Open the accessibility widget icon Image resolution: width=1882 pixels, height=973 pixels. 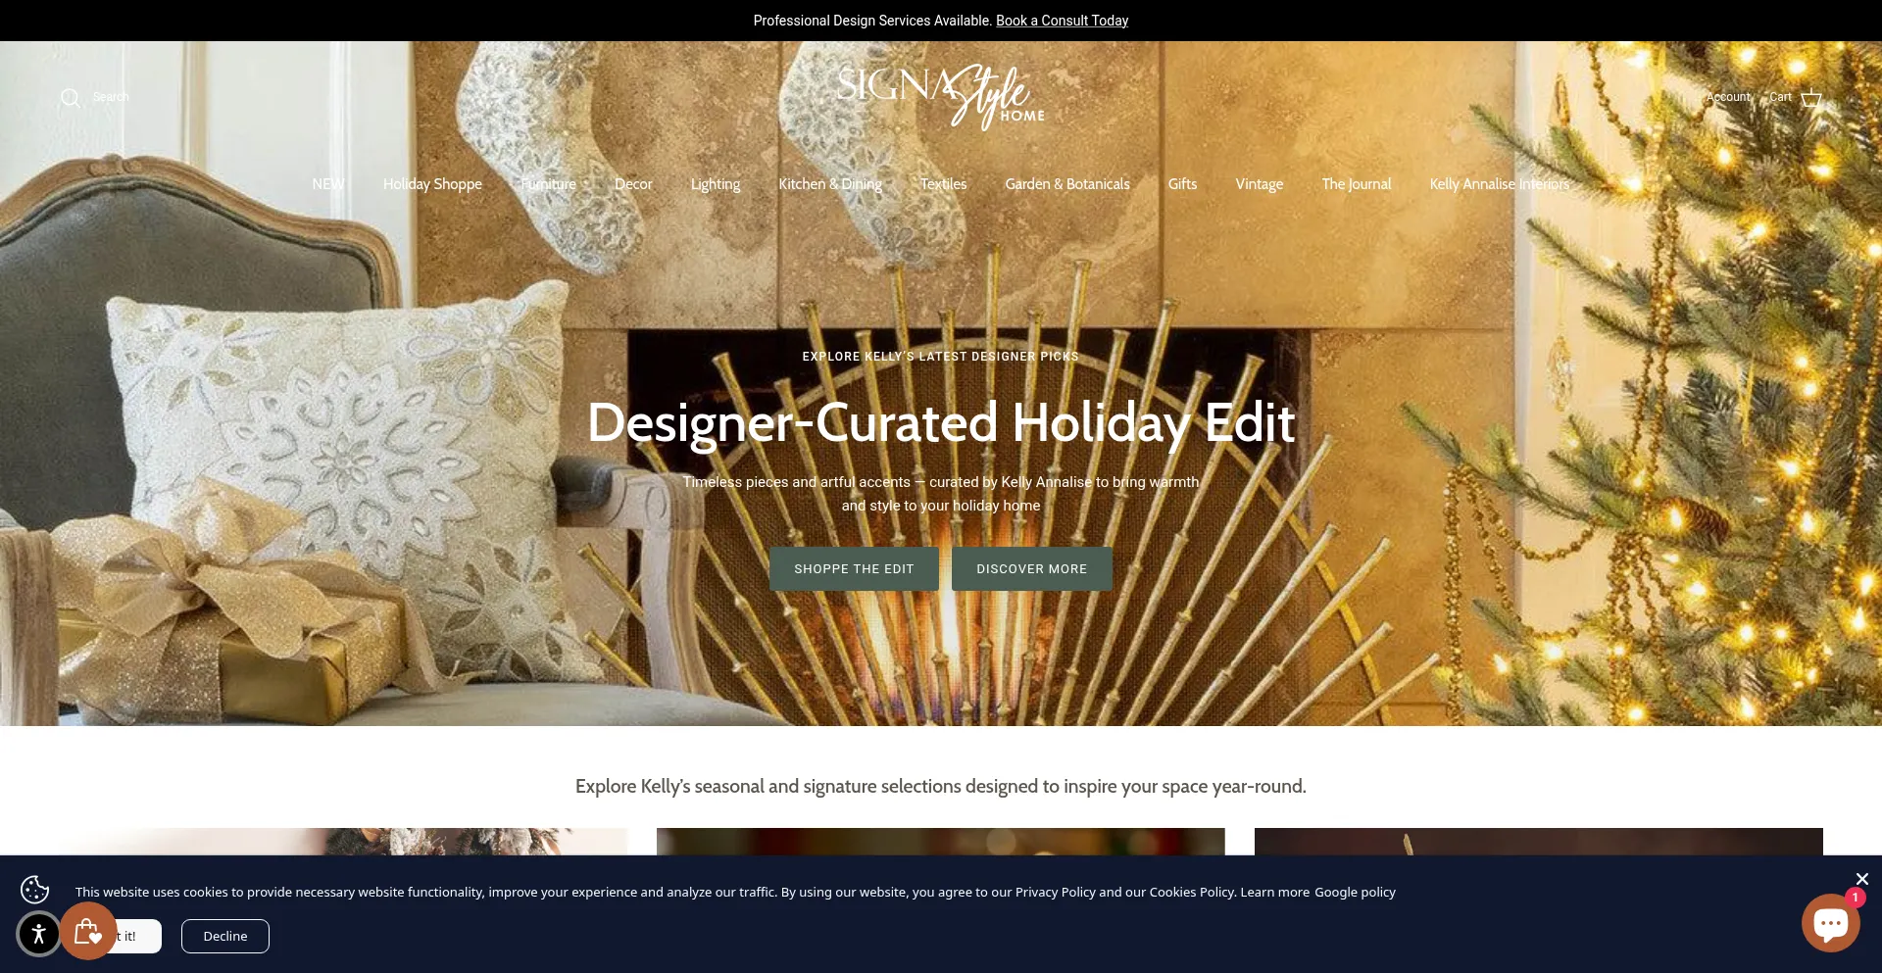point(39,934)
